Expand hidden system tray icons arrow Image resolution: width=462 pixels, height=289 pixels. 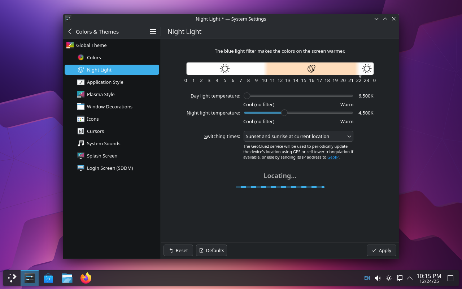410,278
